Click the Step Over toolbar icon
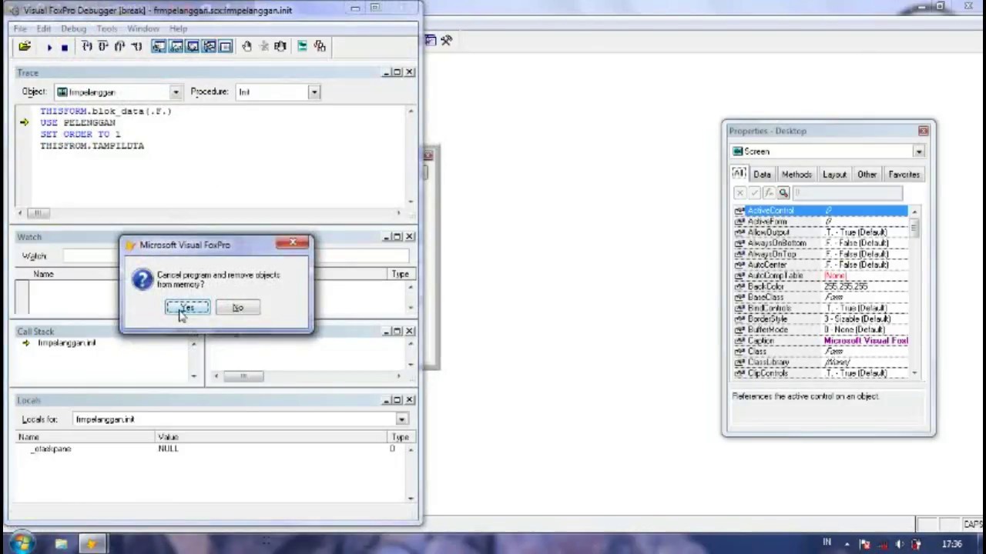This screenshot has height=554, width=986. pyautogui.click(x=103, y=47)
